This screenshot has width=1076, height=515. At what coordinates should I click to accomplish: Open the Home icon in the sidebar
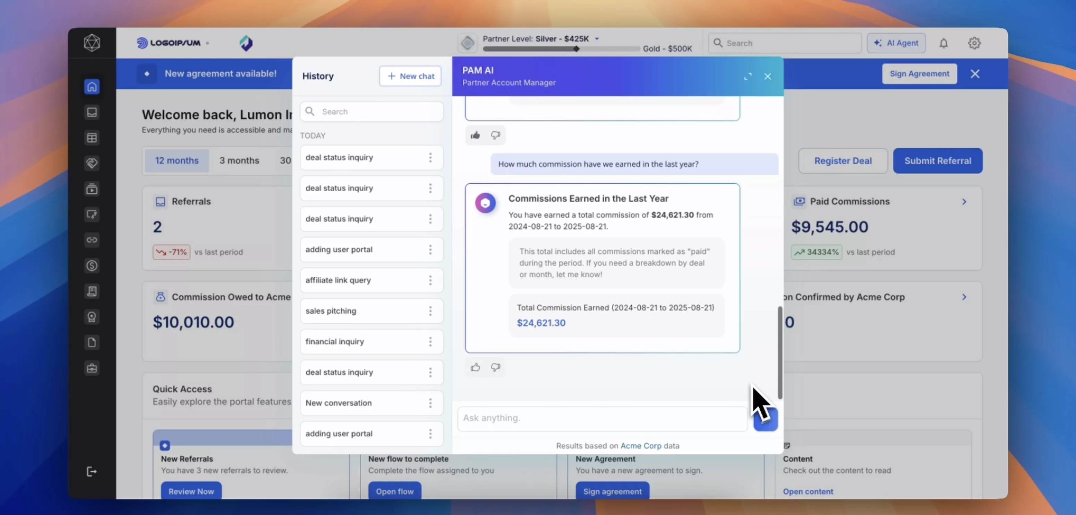tap(92, 86)
